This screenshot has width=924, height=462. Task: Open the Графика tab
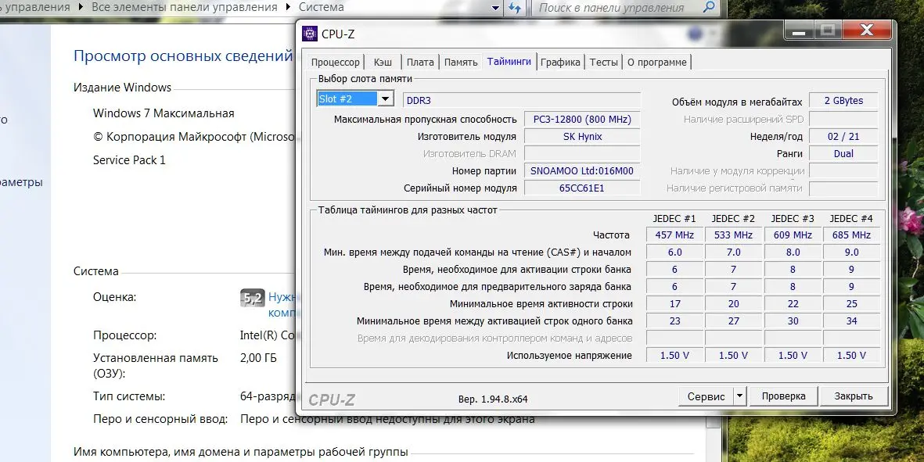(x=560, y=62)
